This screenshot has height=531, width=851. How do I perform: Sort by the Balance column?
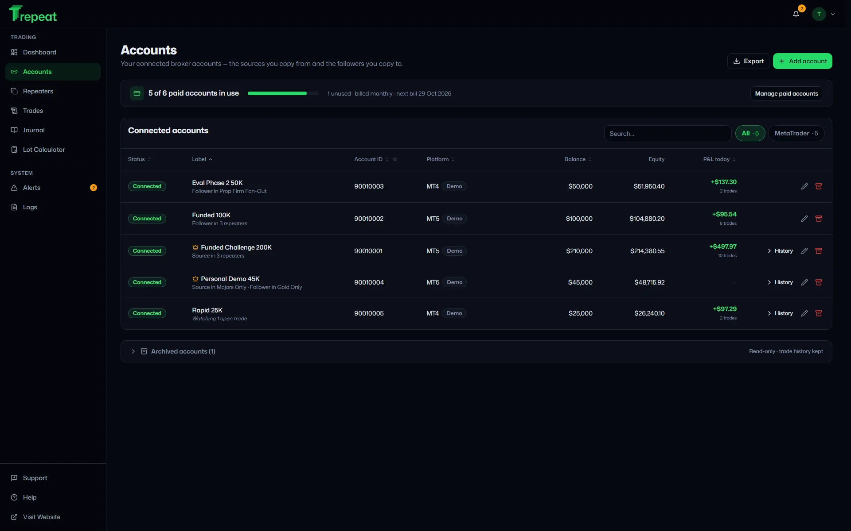point(578,159)
